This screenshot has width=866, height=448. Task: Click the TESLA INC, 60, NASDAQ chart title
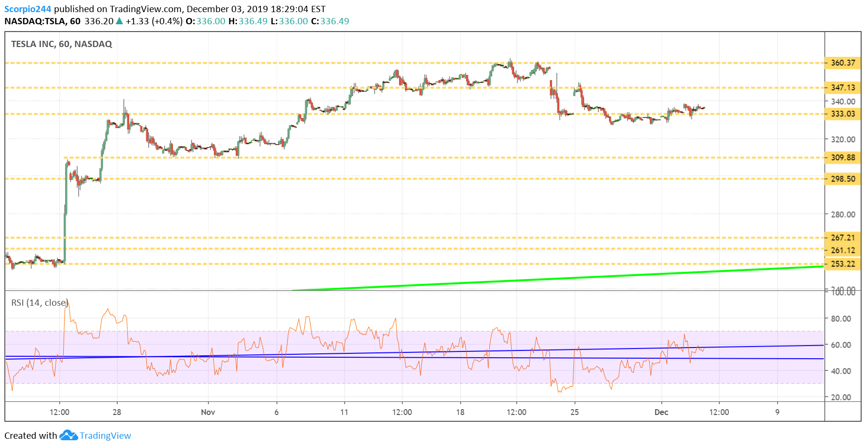coord(62,44)
